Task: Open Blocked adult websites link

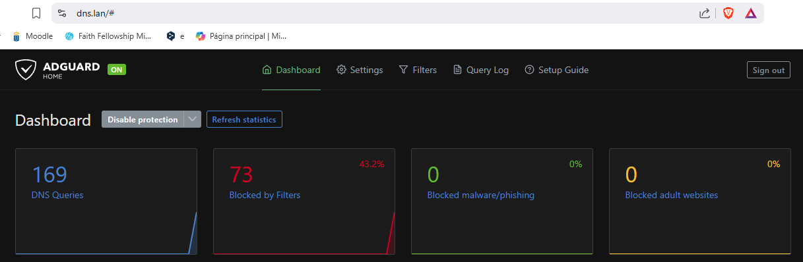Action: pos(672,195)
